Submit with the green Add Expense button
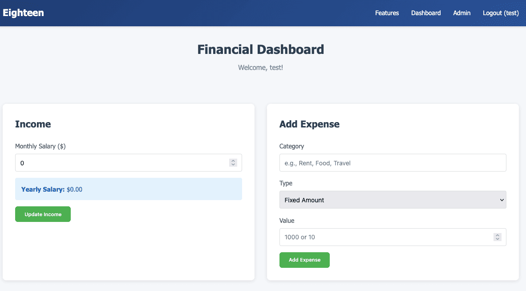Viewport: 526px width, 291px height. pyautogui.click(x=304, y=260)
